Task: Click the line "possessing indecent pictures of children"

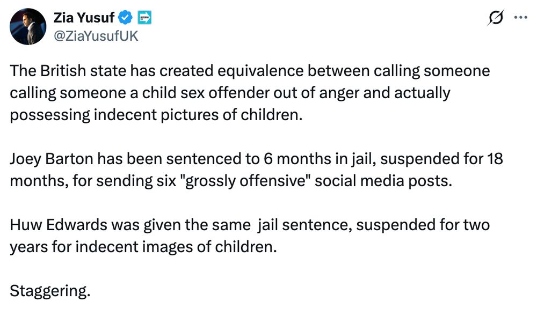Action: (156, 114)
